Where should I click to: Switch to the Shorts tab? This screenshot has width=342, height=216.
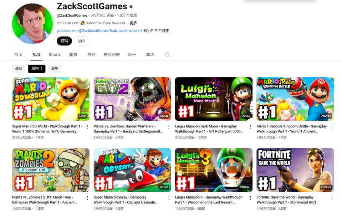point(55,55)
